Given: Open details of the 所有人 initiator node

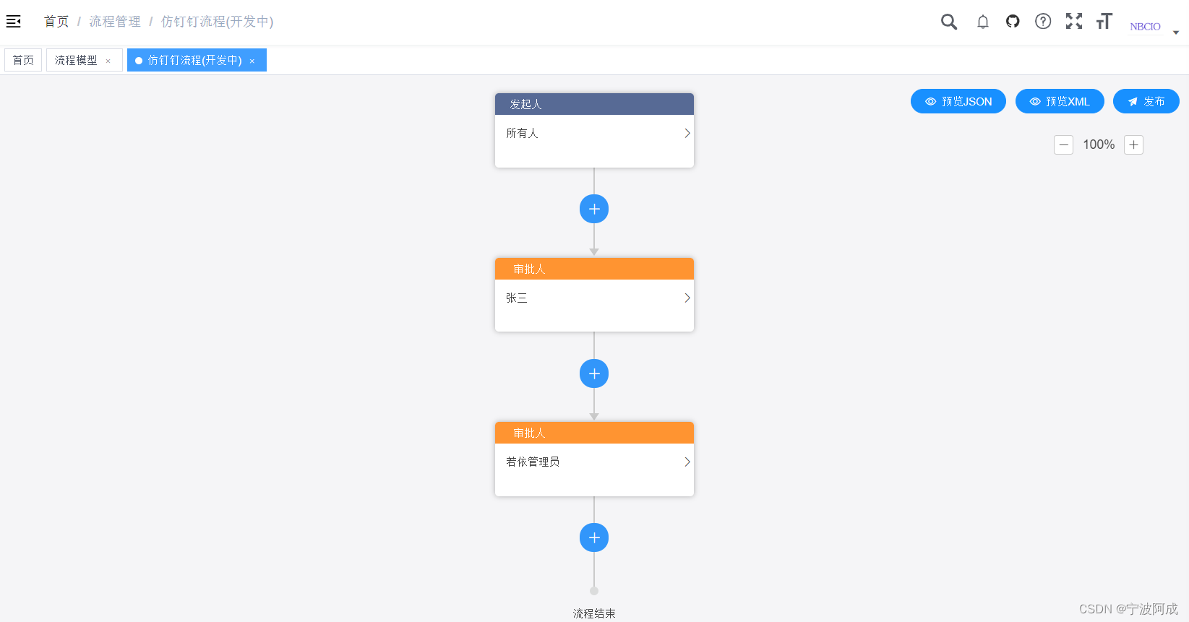Looking at the screenshot, I should [686, 133].
